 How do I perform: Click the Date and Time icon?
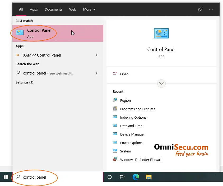point(115,125)
